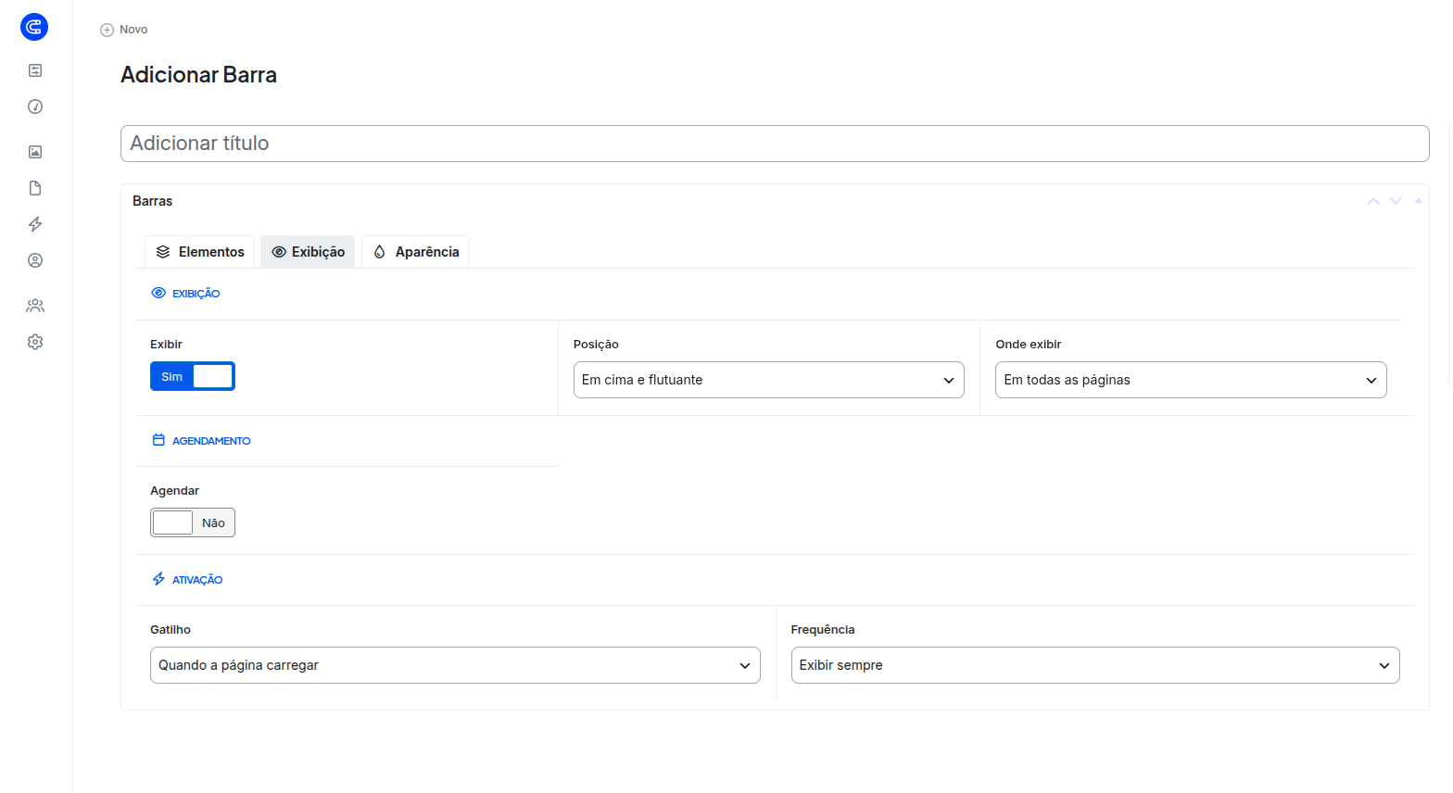Viewport: 1453px width, 793px height.
Task: Switch to the Elementos tab
Action: click(x=200, y=252)
